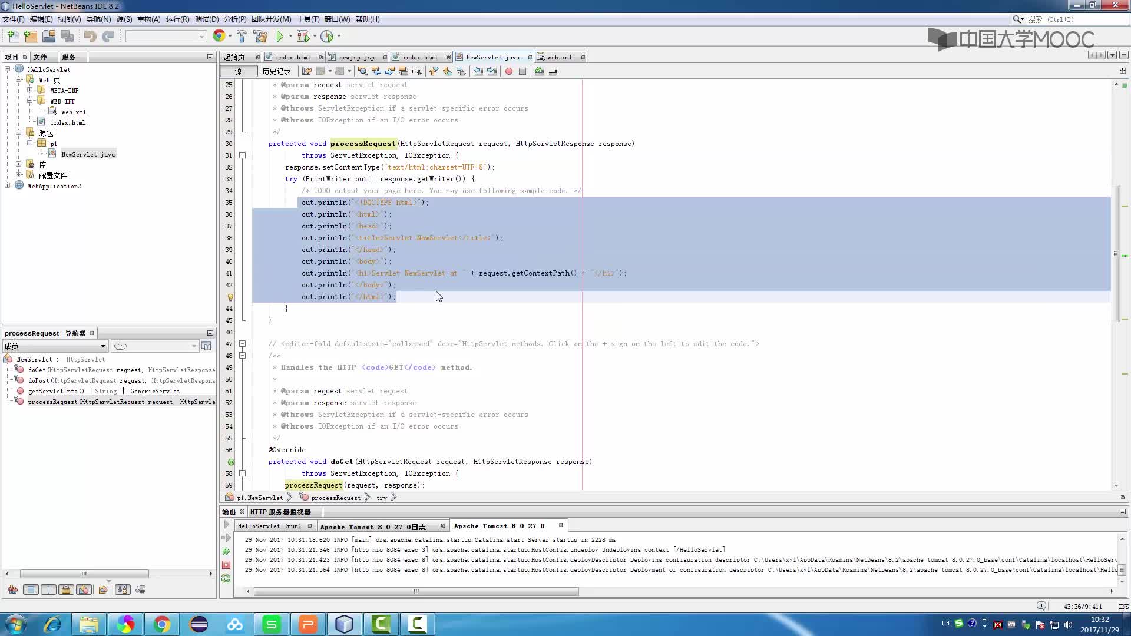Open the project configuration combo box in main toolbar
This screenshot has width=1131, height=636.
(x=166, y=37)
